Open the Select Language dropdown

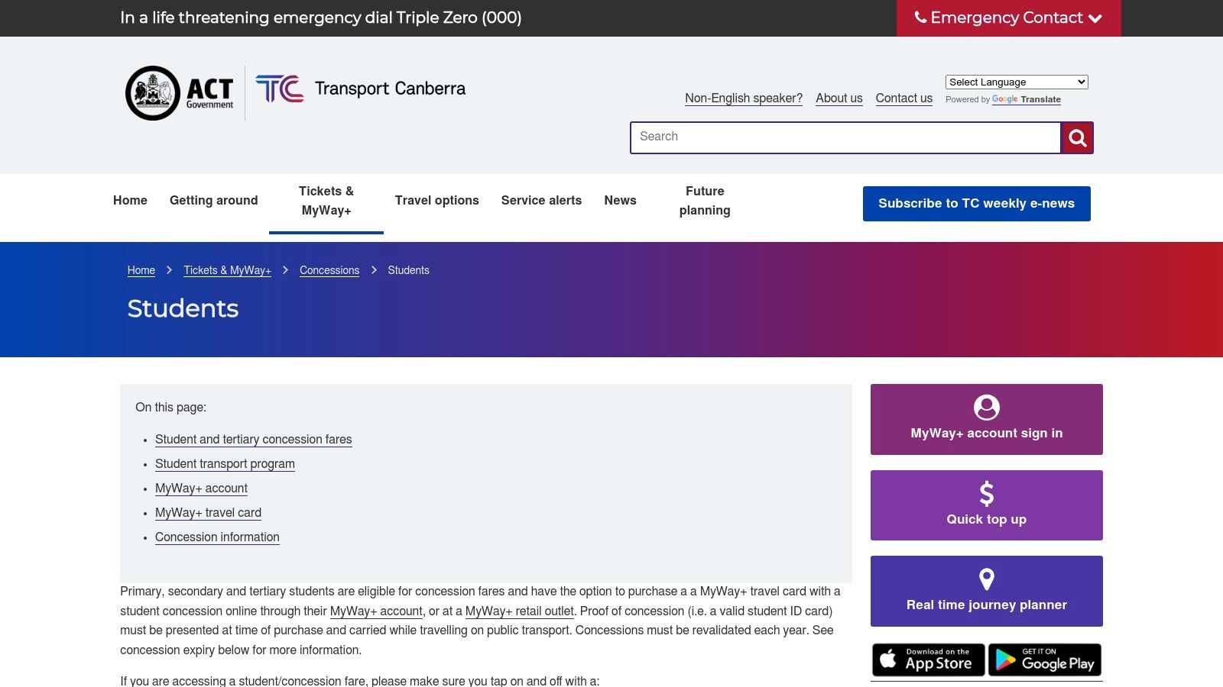point(1016,82)
